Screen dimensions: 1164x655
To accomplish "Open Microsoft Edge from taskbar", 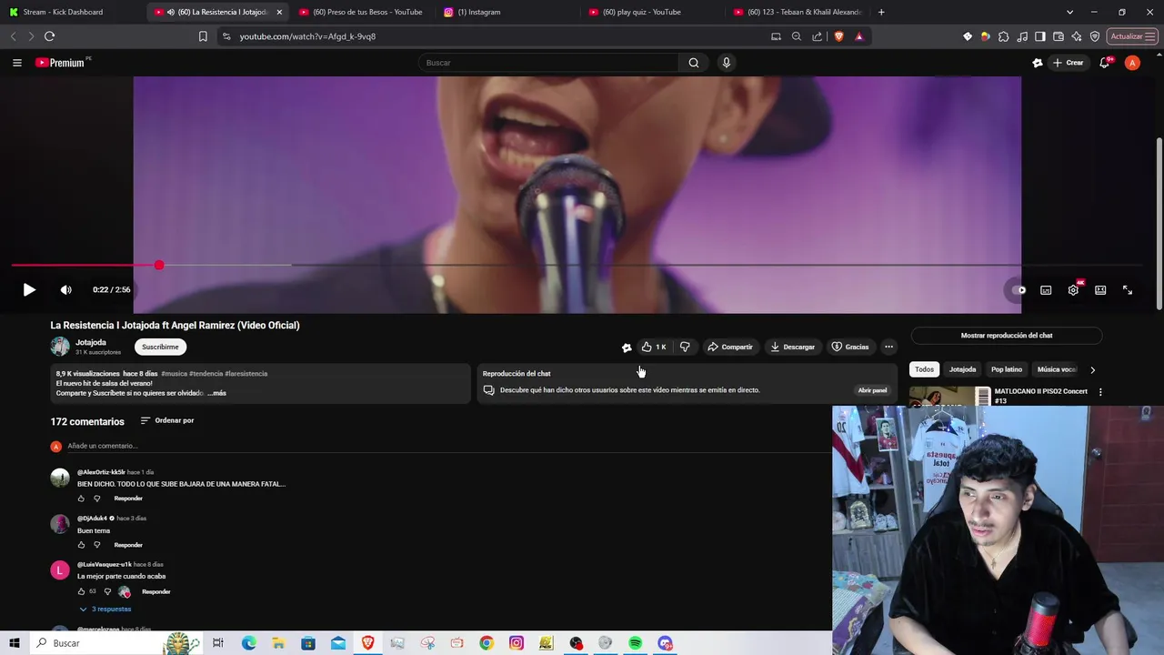I will [x=248, y=643].
